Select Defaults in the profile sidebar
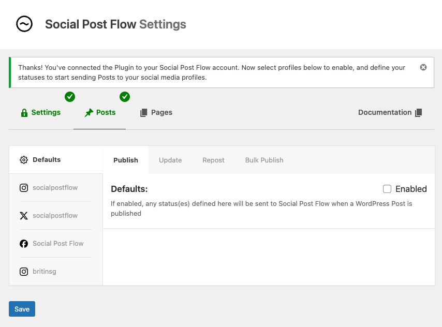 tap(56, 160)
